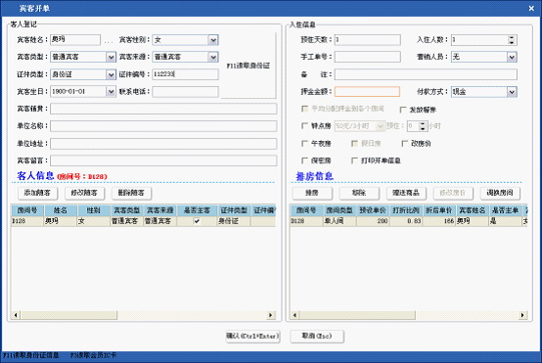The image size is (542, 363).
Task: Click the 取消(Esc) button
Action: coord(317,337)
